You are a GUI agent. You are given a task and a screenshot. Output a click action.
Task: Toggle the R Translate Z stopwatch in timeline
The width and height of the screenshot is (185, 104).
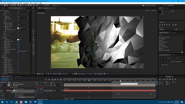tap(16, 97)
